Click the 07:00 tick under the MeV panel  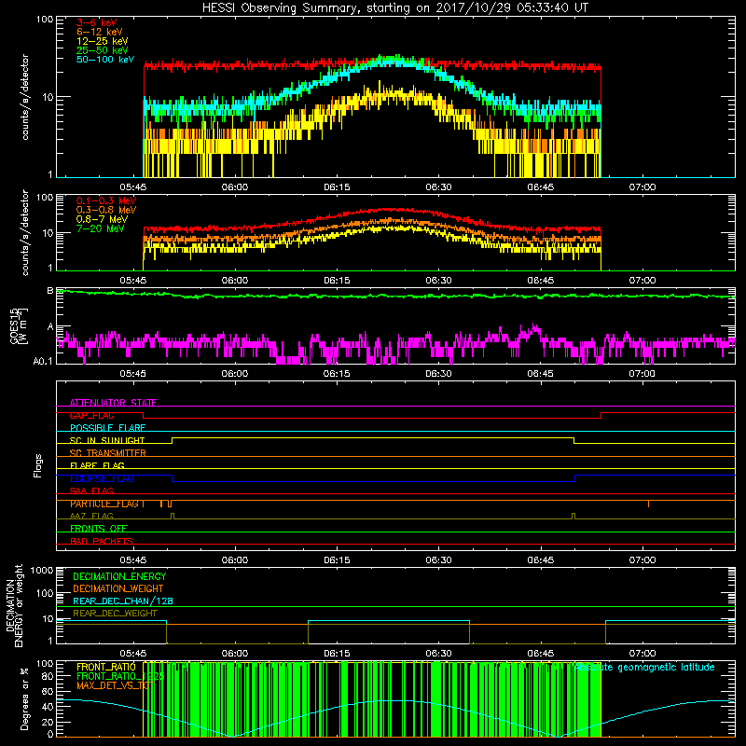[x=642, y=281]
